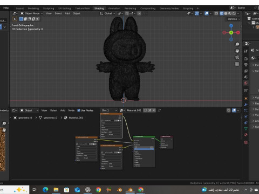
Task: Switch to the Animation workspace tab
Action: tap(114, 8)
